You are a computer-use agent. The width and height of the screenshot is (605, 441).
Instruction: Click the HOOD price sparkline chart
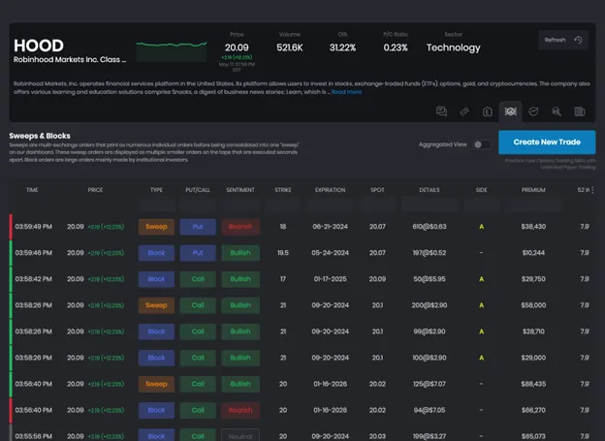click(172, 51)
